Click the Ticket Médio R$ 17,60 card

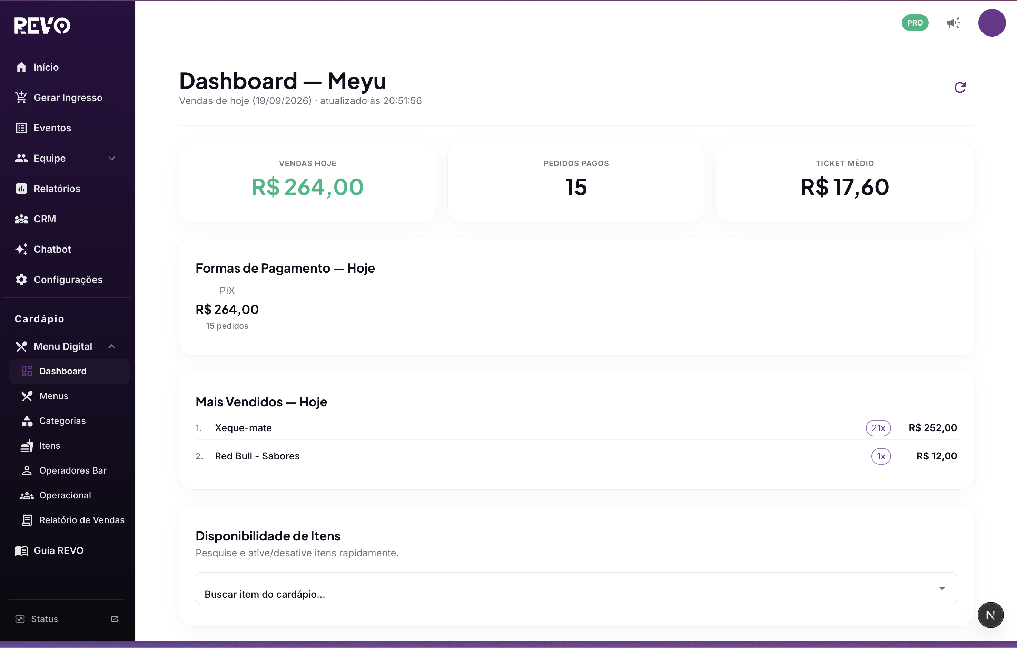[845, 182]
